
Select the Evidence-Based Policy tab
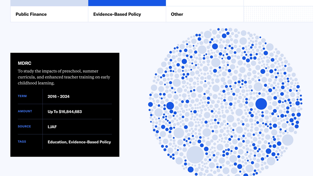(x=127, y=14)
